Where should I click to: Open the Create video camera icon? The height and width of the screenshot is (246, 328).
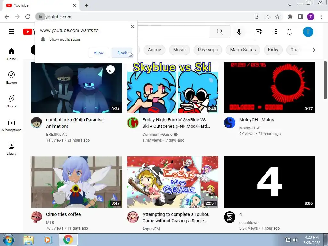[x=259, y=32]
